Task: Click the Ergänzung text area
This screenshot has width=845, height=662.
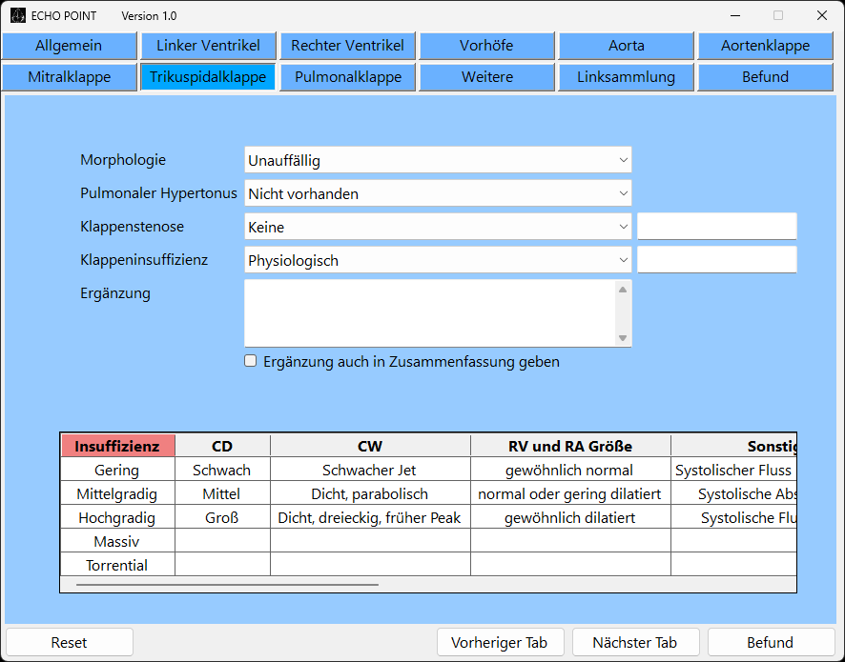Action: (x=429, y=312)
